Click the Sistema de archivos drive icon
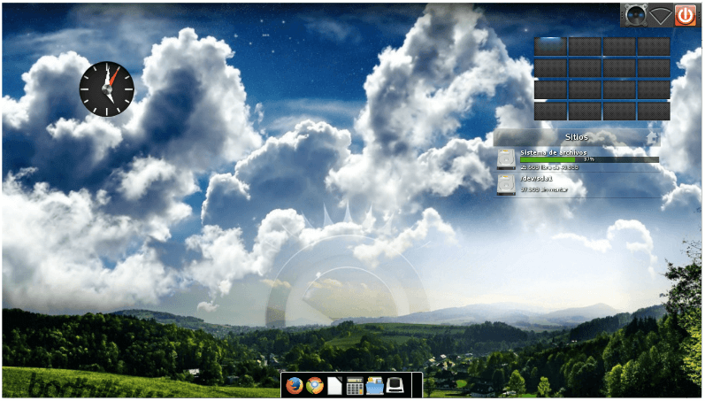The width and height of the screenshot is (705, 401). [x=505, y=158]
